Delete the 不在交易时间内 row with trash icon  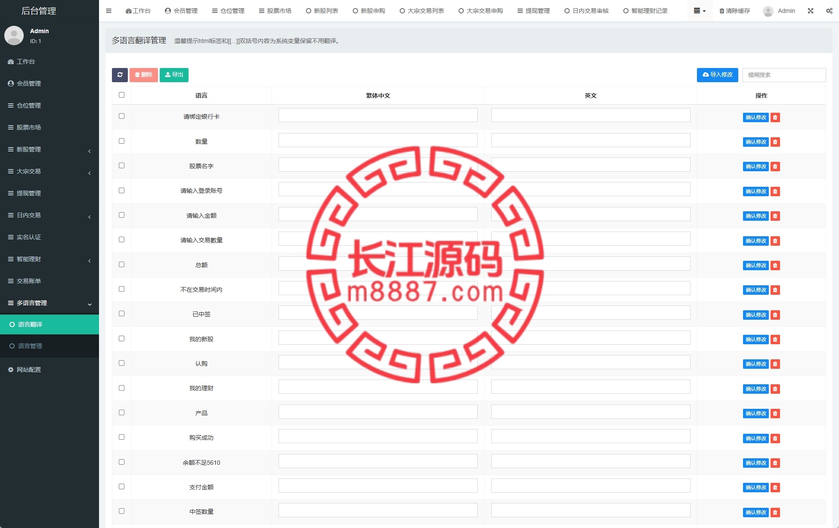(x=775, y=290)
